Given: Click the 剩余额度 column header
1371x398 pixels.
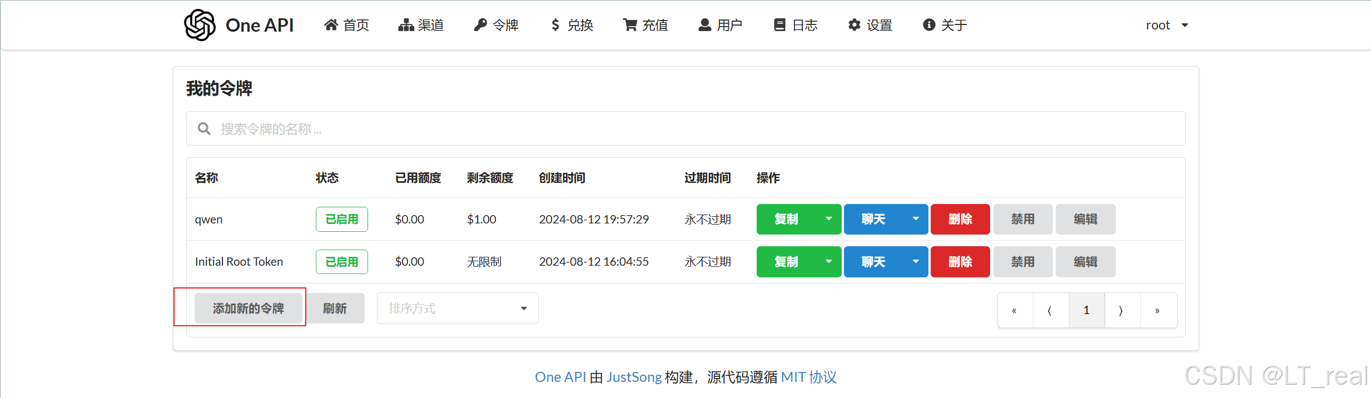Looking at the screenshot, I should click(x=490, y=178).
